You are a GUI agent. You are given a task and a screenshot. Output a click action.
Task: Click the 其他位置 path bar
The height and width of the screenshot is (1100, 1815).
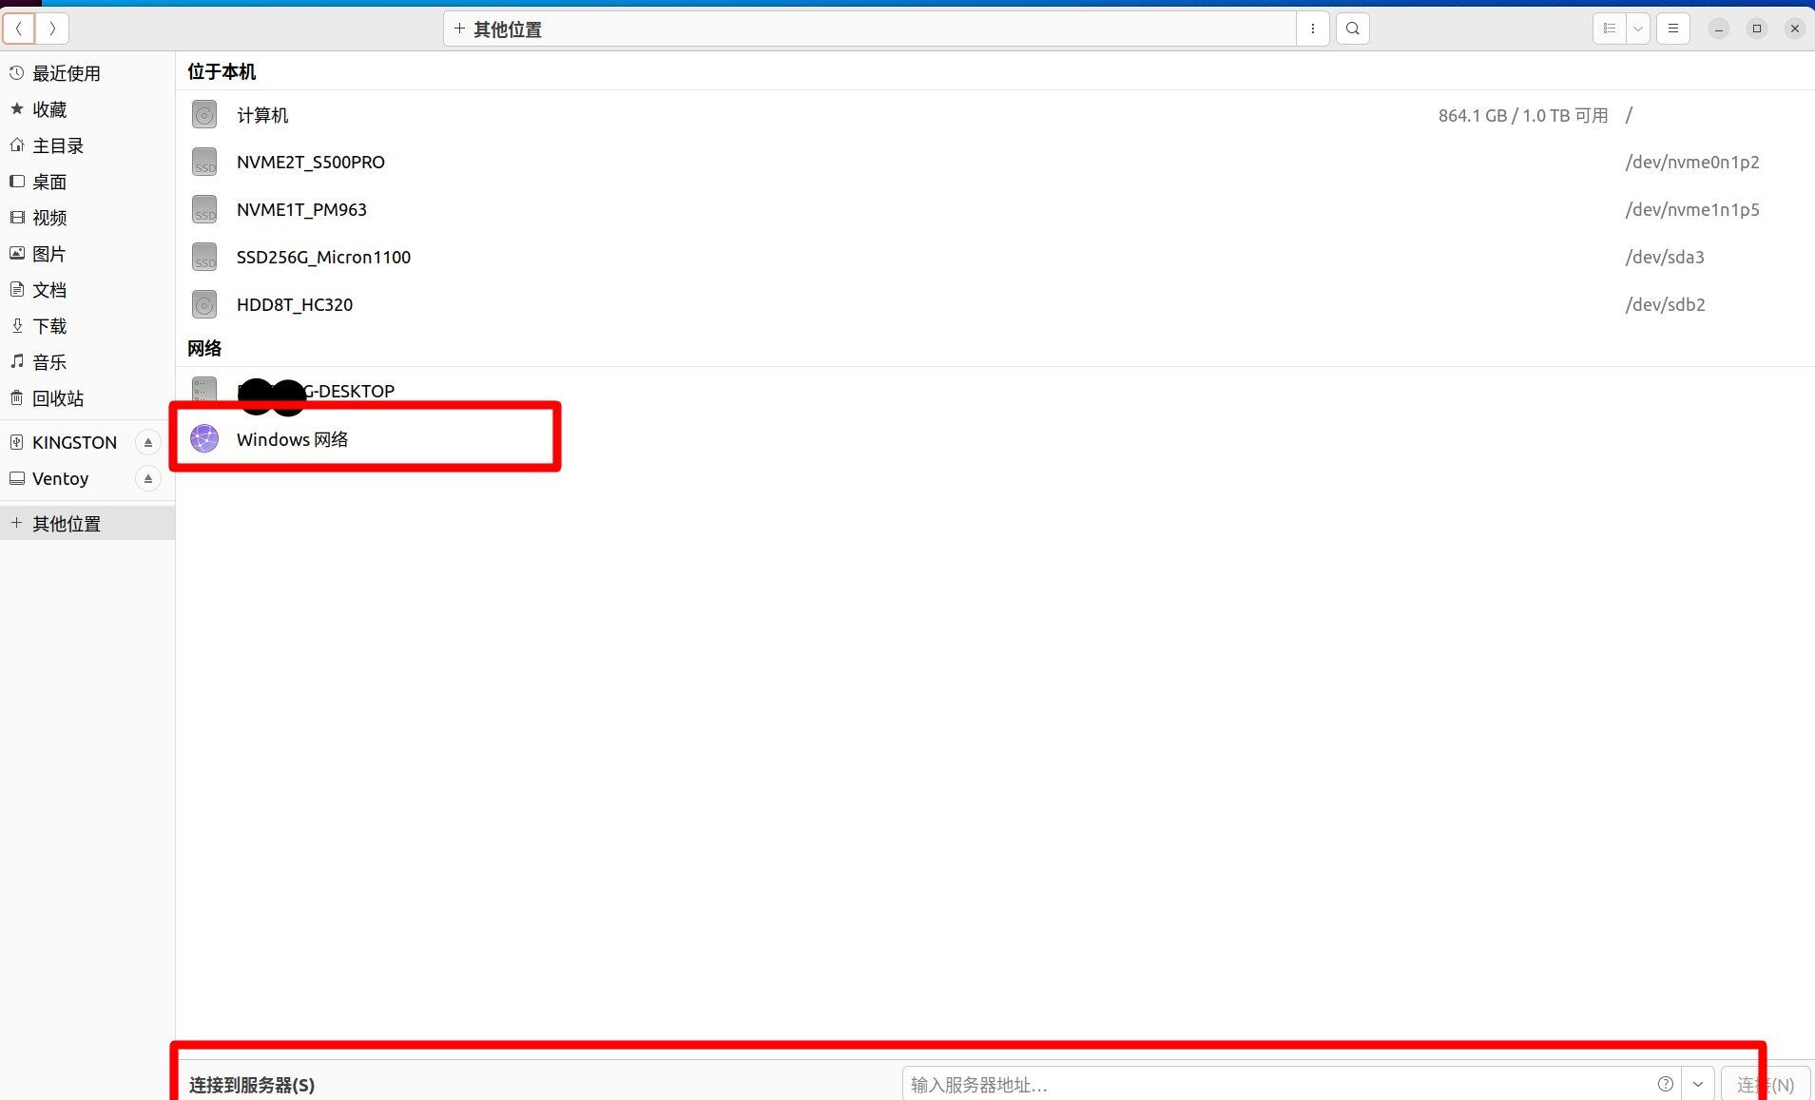(x=870, y=29)
